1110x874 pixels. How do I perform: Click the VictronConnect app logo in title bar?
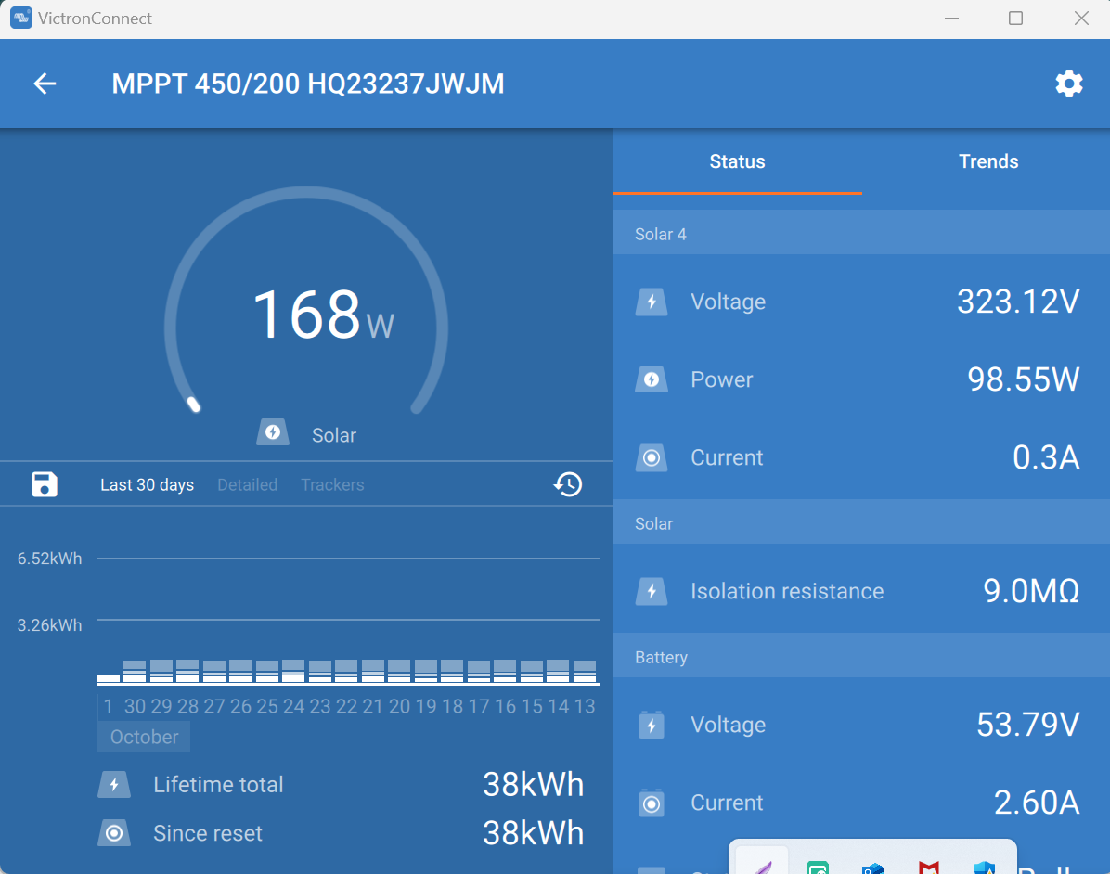tap(20, 19)
